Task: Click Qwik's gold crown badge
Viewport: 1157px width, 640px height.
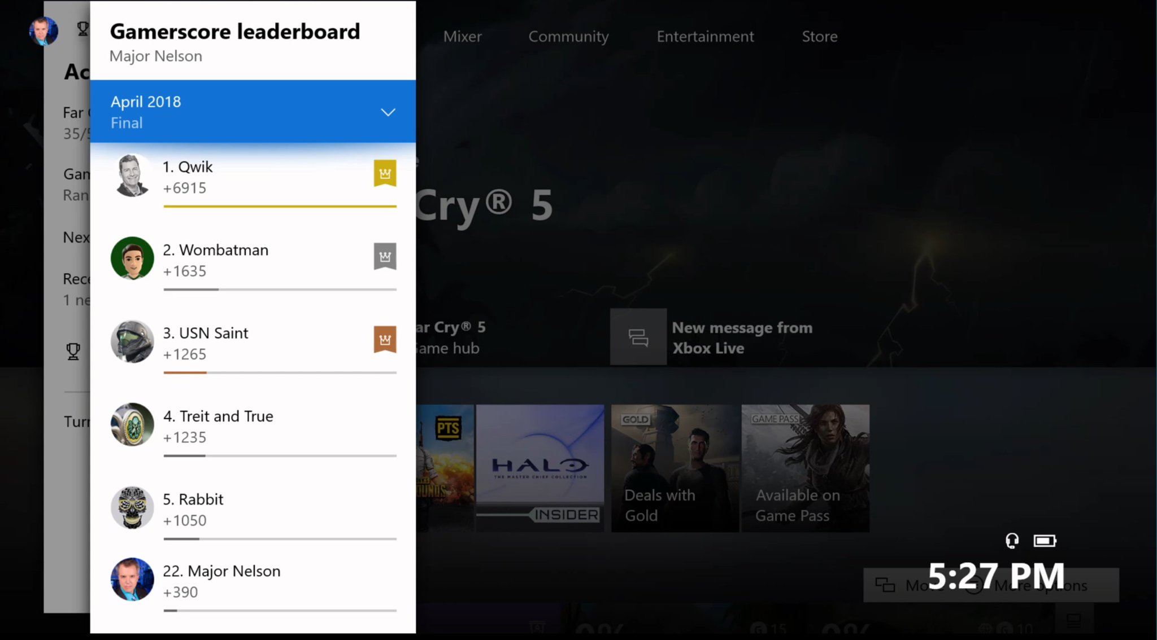Action: pos(385,173)
